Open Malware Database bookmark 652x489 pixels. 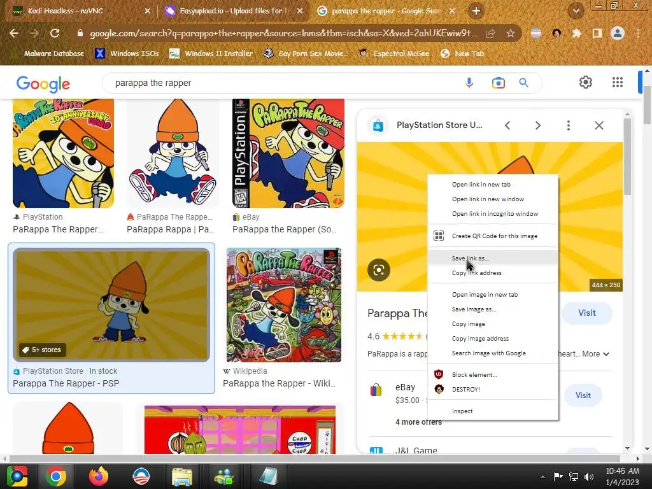pyautogui.click(x=48, y=53)
